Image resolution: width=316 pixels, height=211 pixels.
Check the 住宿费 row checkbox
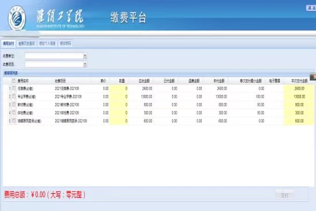[x=14, y=88]
